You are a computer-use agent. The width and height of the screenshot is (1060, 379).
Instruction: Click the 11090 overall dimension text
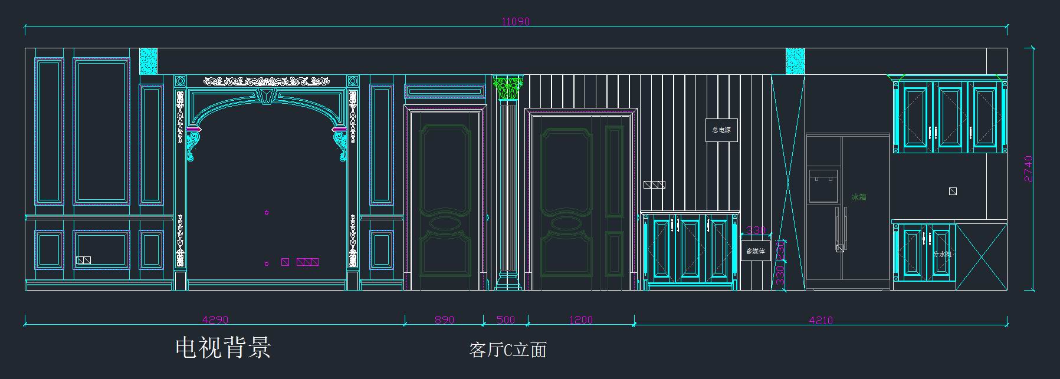[516, 22]
